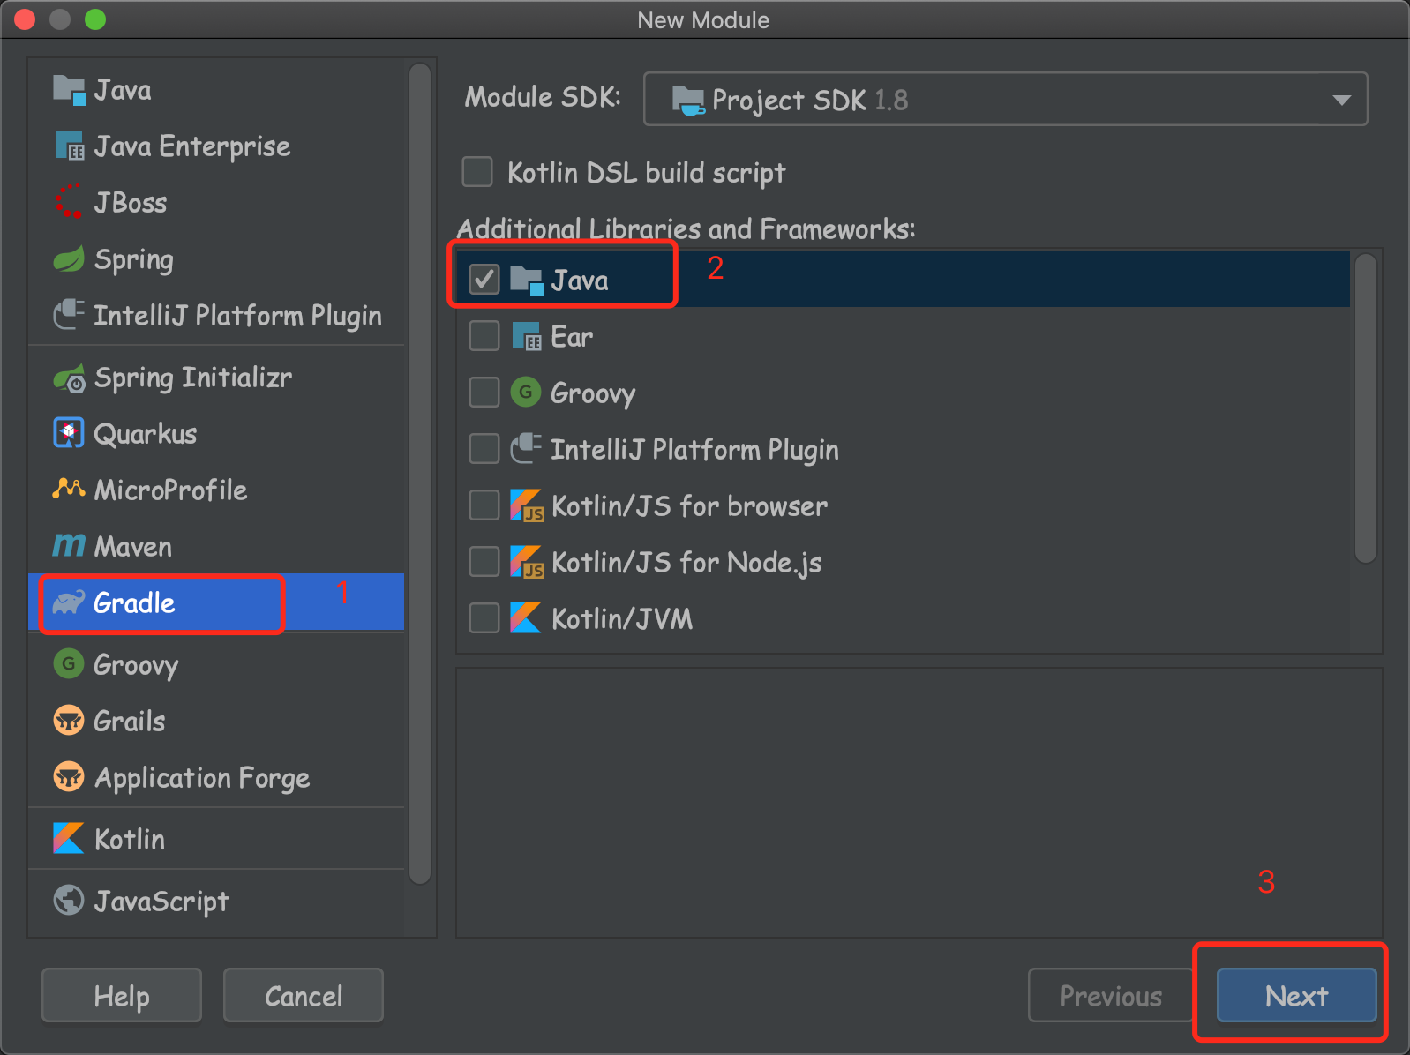The height and width of the screenshot is (1055, 1410).
Task: Click the Kotlin/JS for Node.js icon
Action: coord(527,562)
